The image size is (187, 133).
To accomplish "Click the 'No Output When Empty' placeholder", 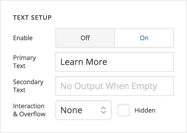I will click(109, 86).
